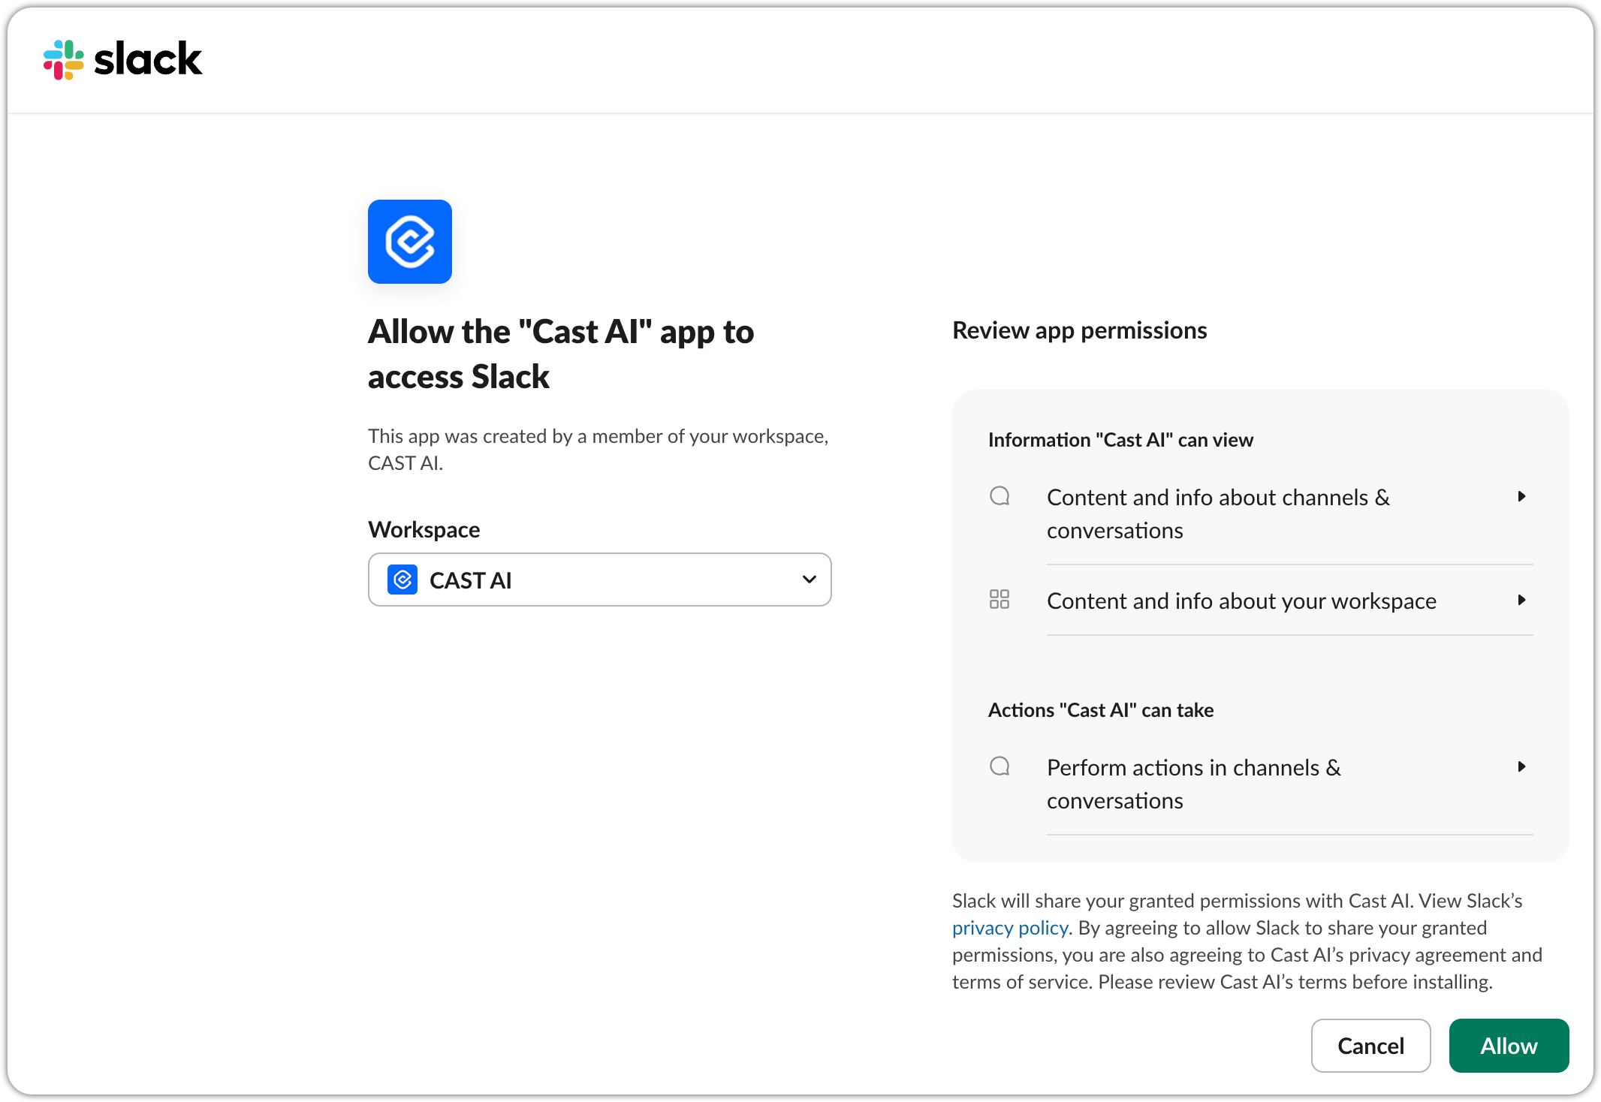
Task: Click the small Cast AI icon in workspace selector
Action: (x=403, y=580)
